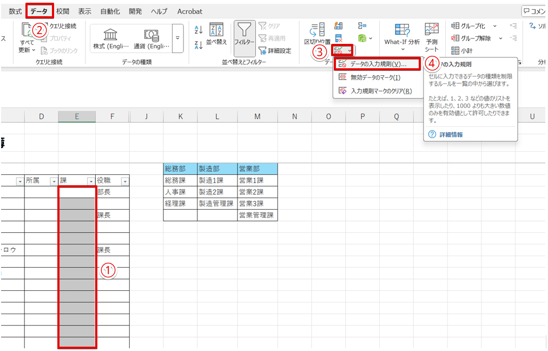Click the 詳細設定 advanced filter button
The height and width of the screenshot is (351, 548).
click(x=275, y=50)
